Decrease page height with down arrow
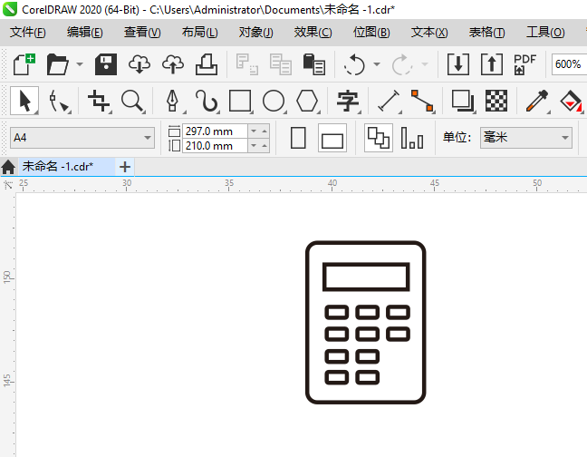The height and width of the screenshot is (457, 587). [x=254, y=145]
